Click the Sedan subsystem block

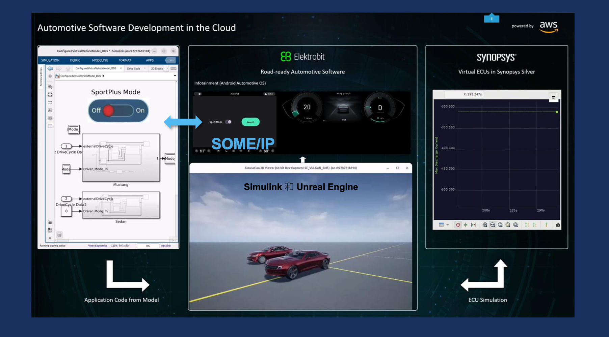(121, 205)
